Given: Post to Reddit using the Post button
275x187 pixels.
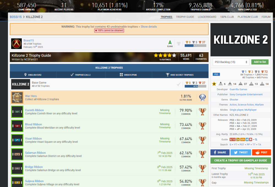Looking at the screenshot, I should point(261,152).
